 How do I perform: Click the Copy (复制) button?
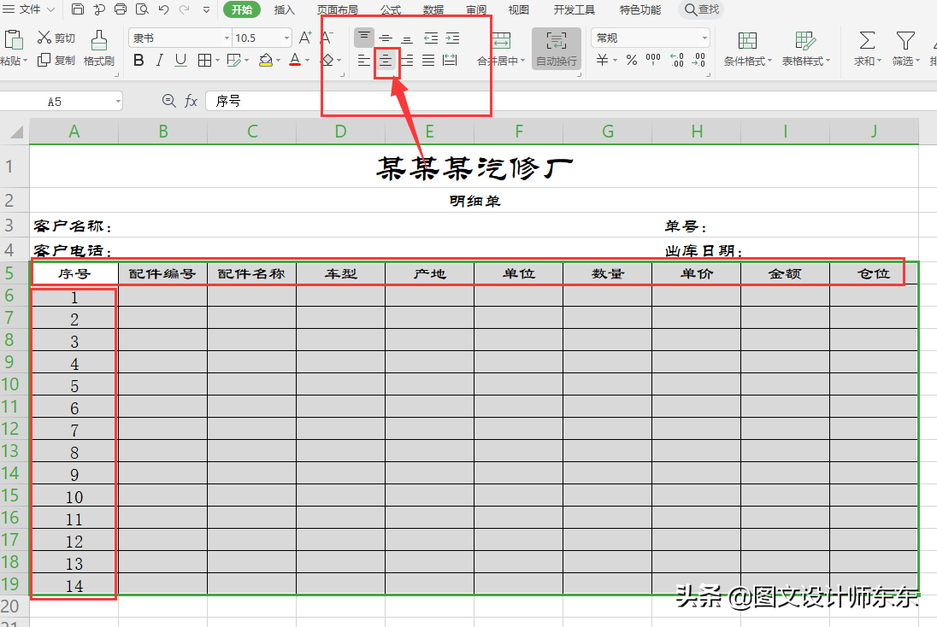coord(56,61)
